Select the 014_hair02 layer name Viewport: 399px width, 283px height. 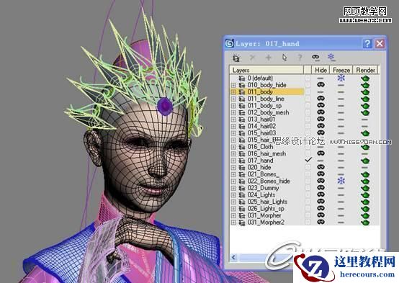[261, 126]
